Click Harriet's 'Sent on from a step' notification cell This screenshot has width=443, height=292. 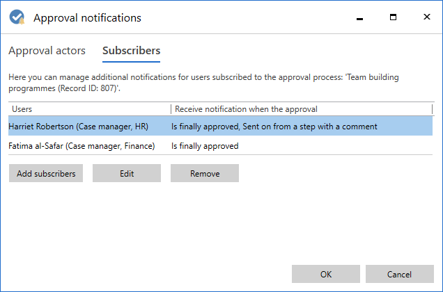(x=274, y=127)
